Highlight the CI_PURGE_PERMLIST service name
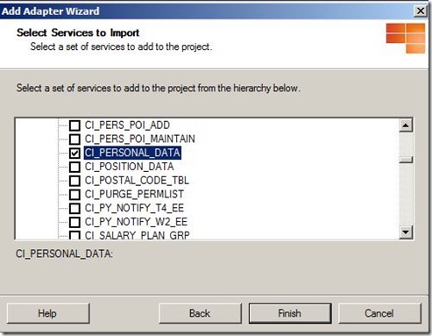The width and height of the screenshot is (432, 336). click(134, 194)
